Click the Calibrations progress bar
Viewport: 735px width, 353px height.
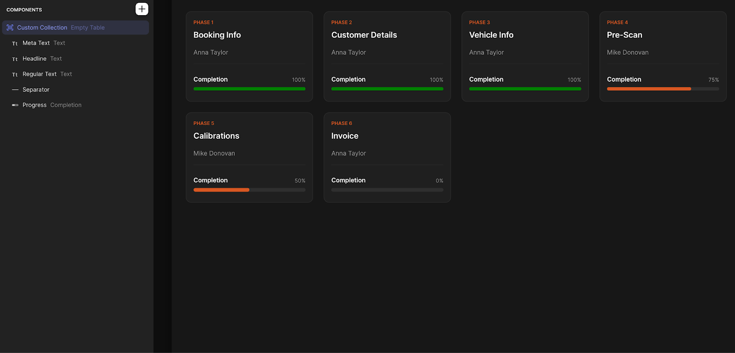pos(249,190)
